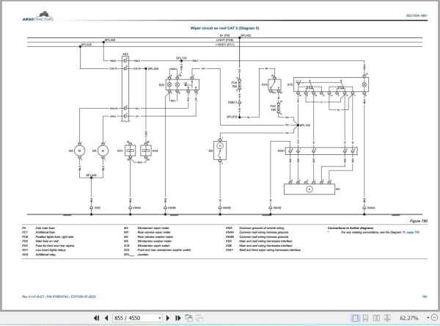Click the page number 741 in footer
The height and width of the screenshot is (326, 440).
425,297
